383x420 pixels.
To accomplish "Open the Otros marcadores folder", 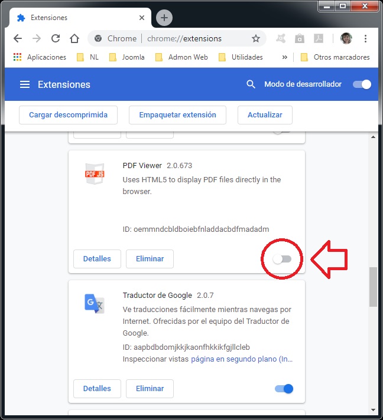I will pyautogui.click(x=335, y=57).
